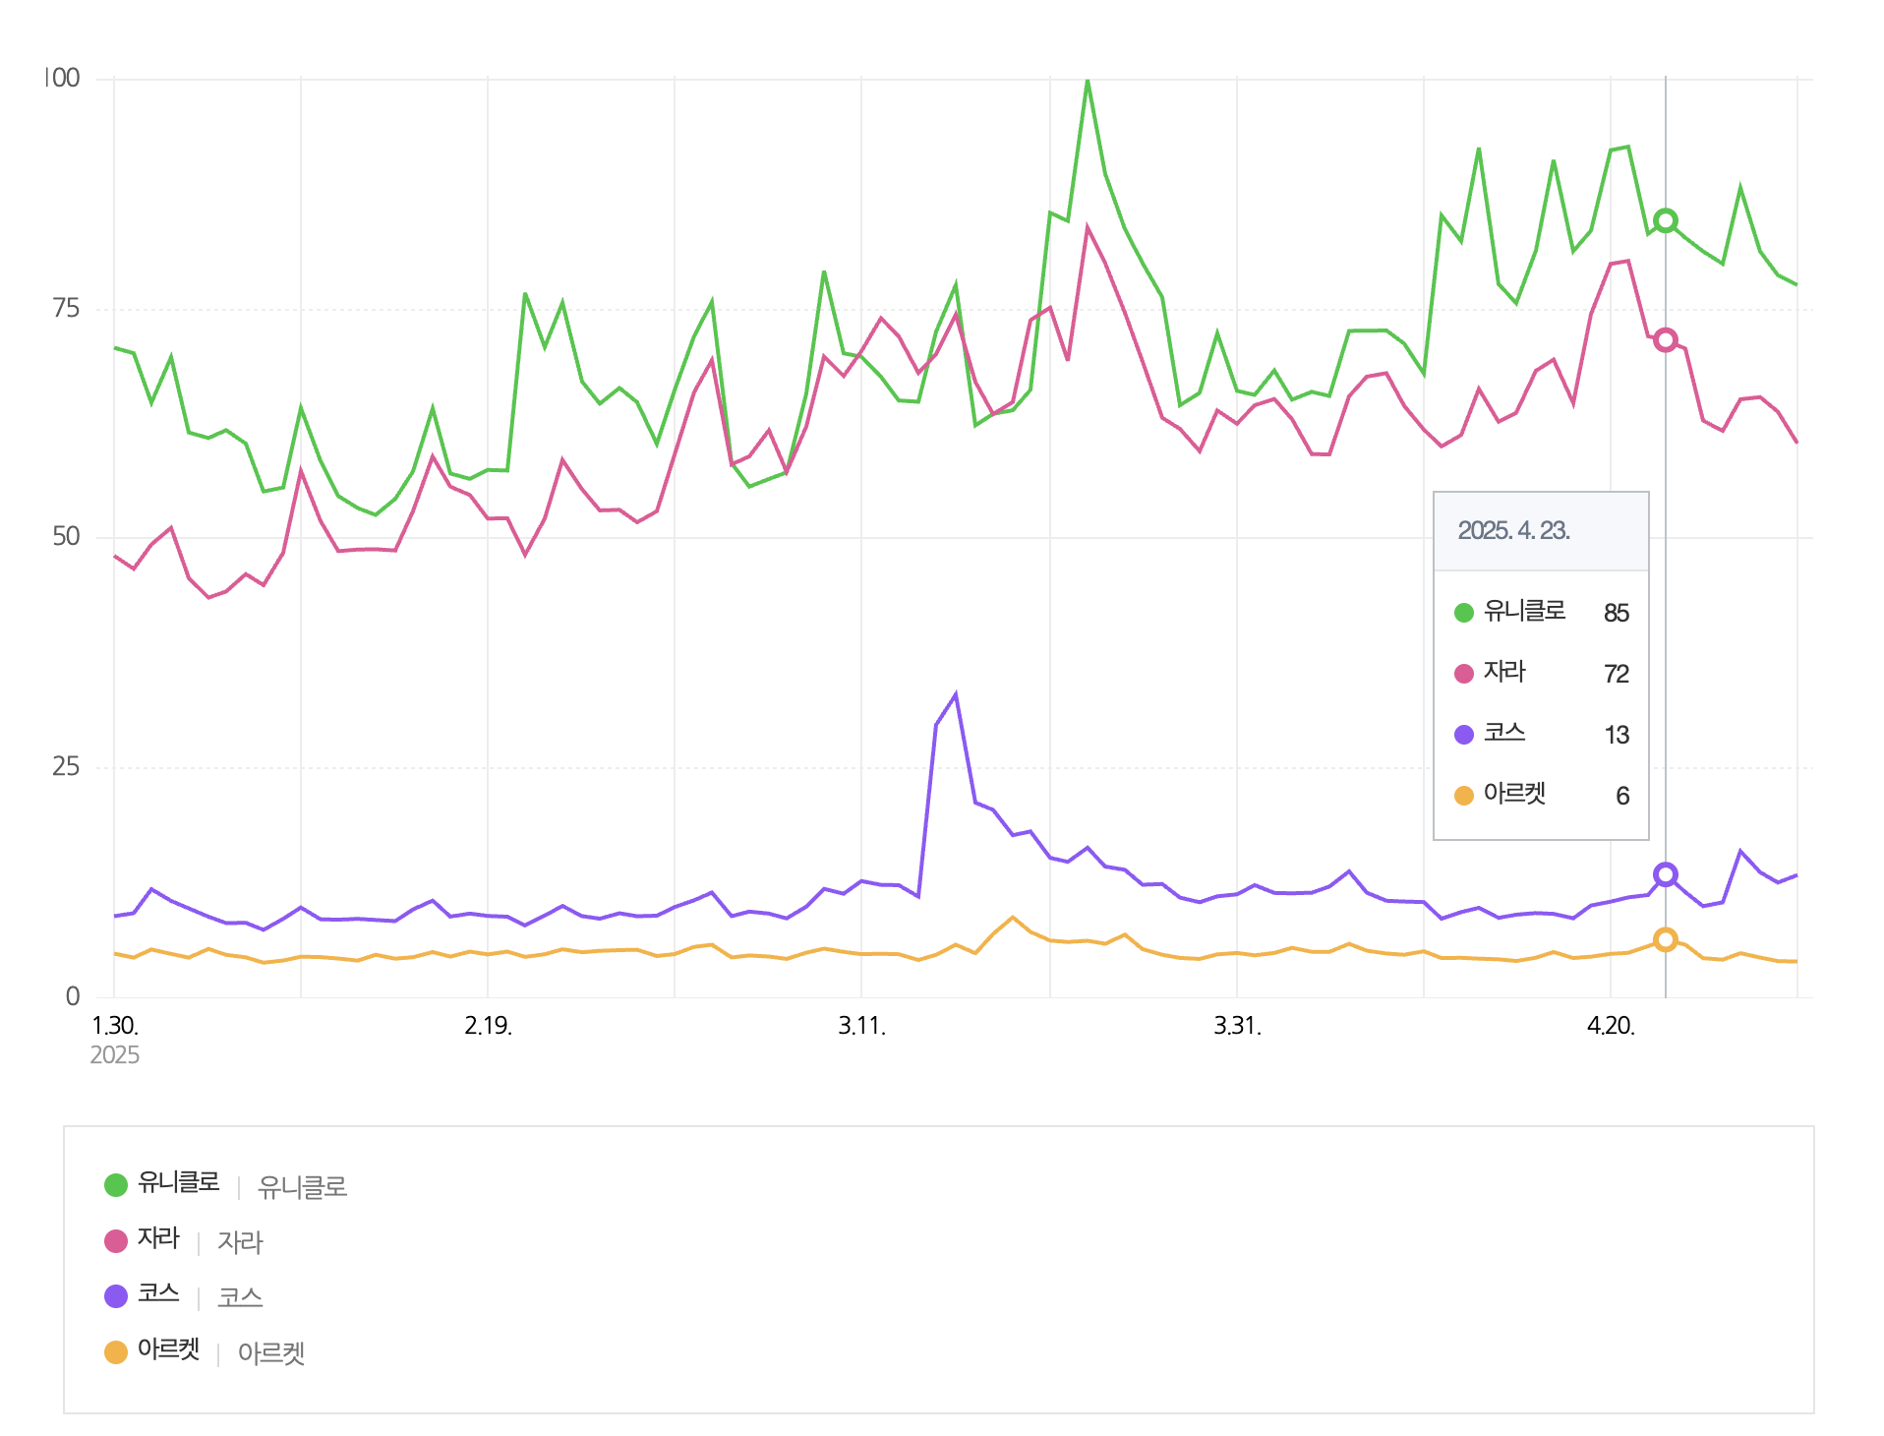The image size is (1884, 1436).
Task: Click pink 자라 dot in bottom legend
Action: (116, 1240)
